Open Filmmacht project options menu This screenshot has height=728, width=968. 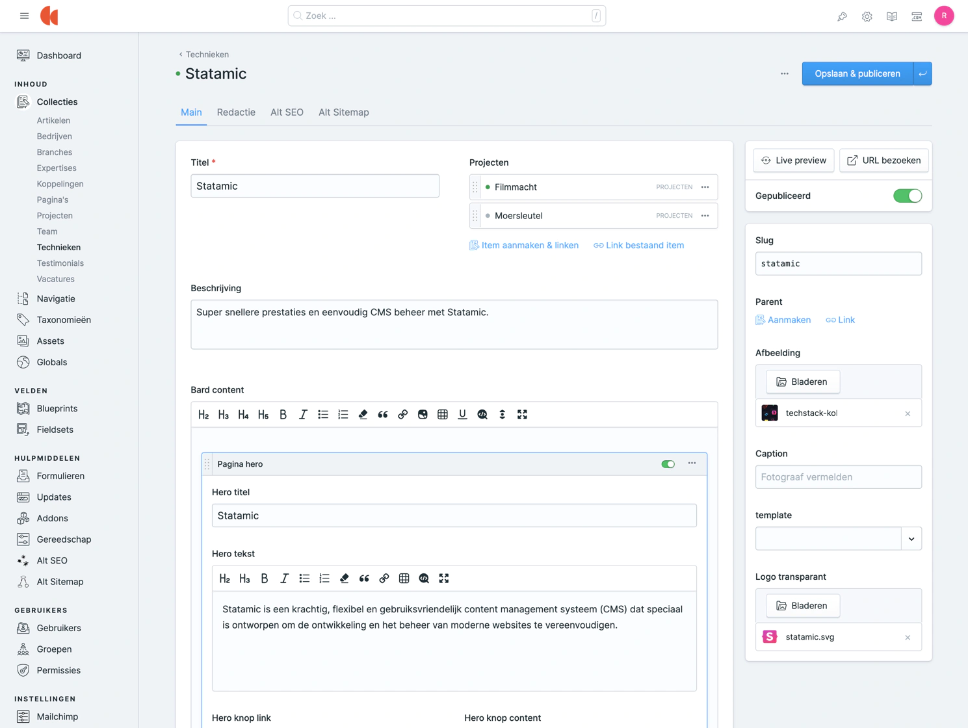click(x=705, y=187)
